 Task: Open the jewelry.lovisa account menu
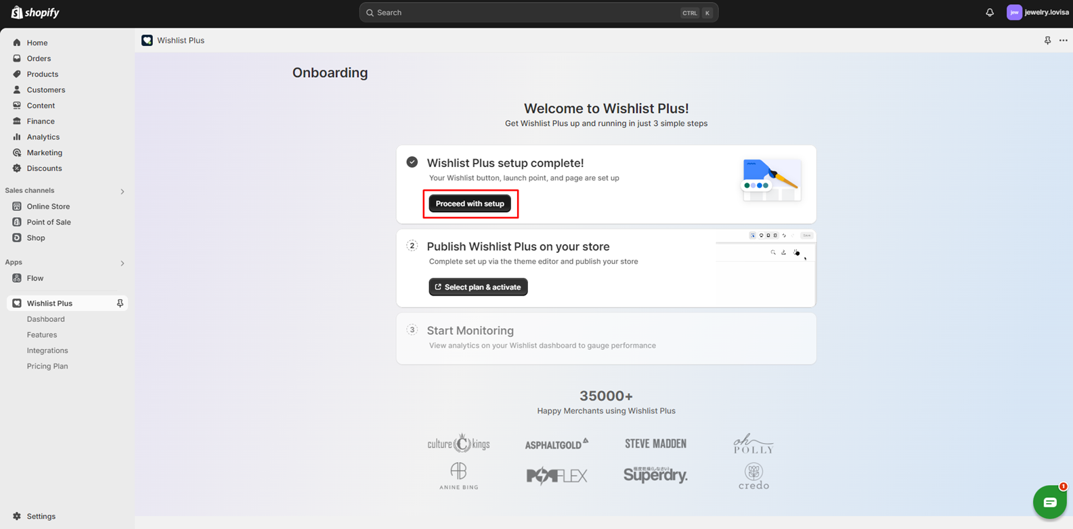click(1038, 12)
